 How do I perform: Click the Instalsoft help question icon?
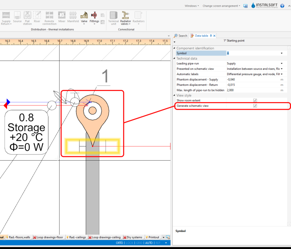(282, 6)
